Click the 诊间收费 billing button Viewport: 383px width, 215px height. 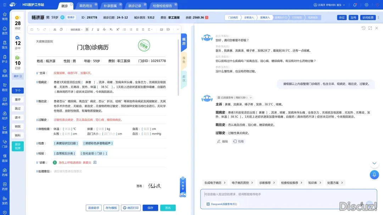coord(368,18)
